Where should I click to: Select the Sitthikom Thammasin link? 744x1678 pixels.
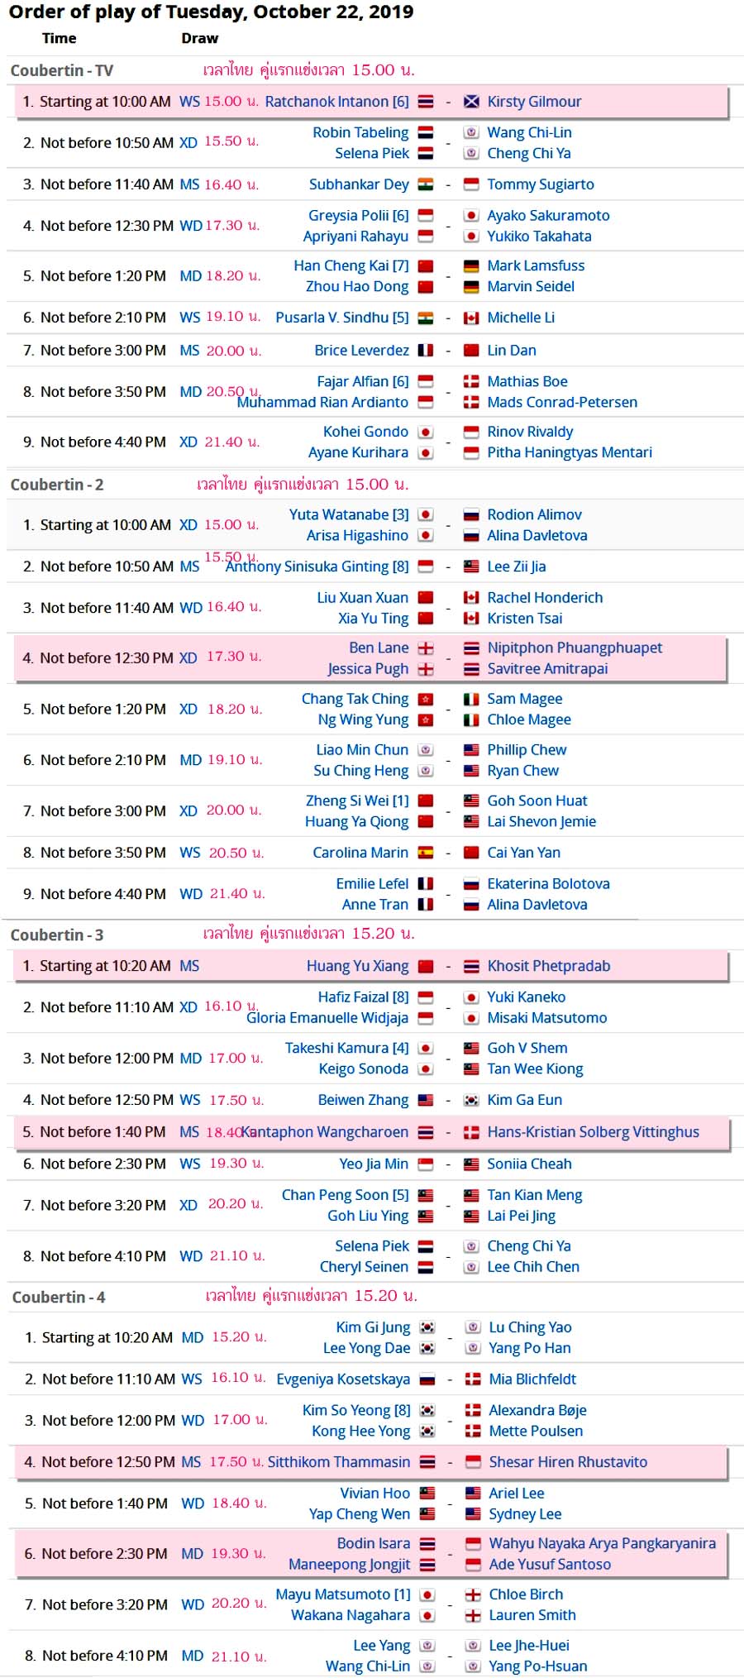point(338,1462)
